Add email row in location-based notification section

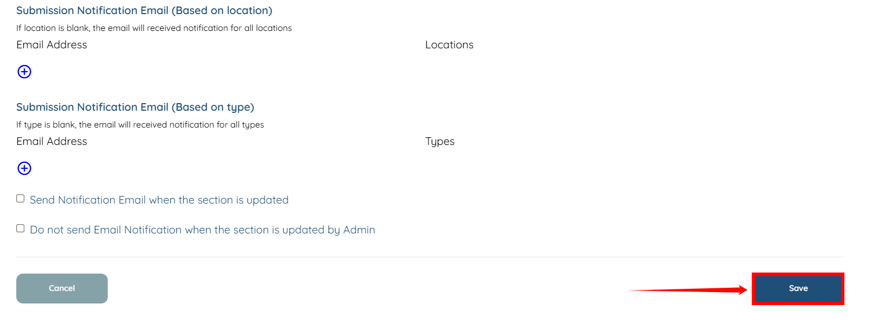tap(24, 72)
